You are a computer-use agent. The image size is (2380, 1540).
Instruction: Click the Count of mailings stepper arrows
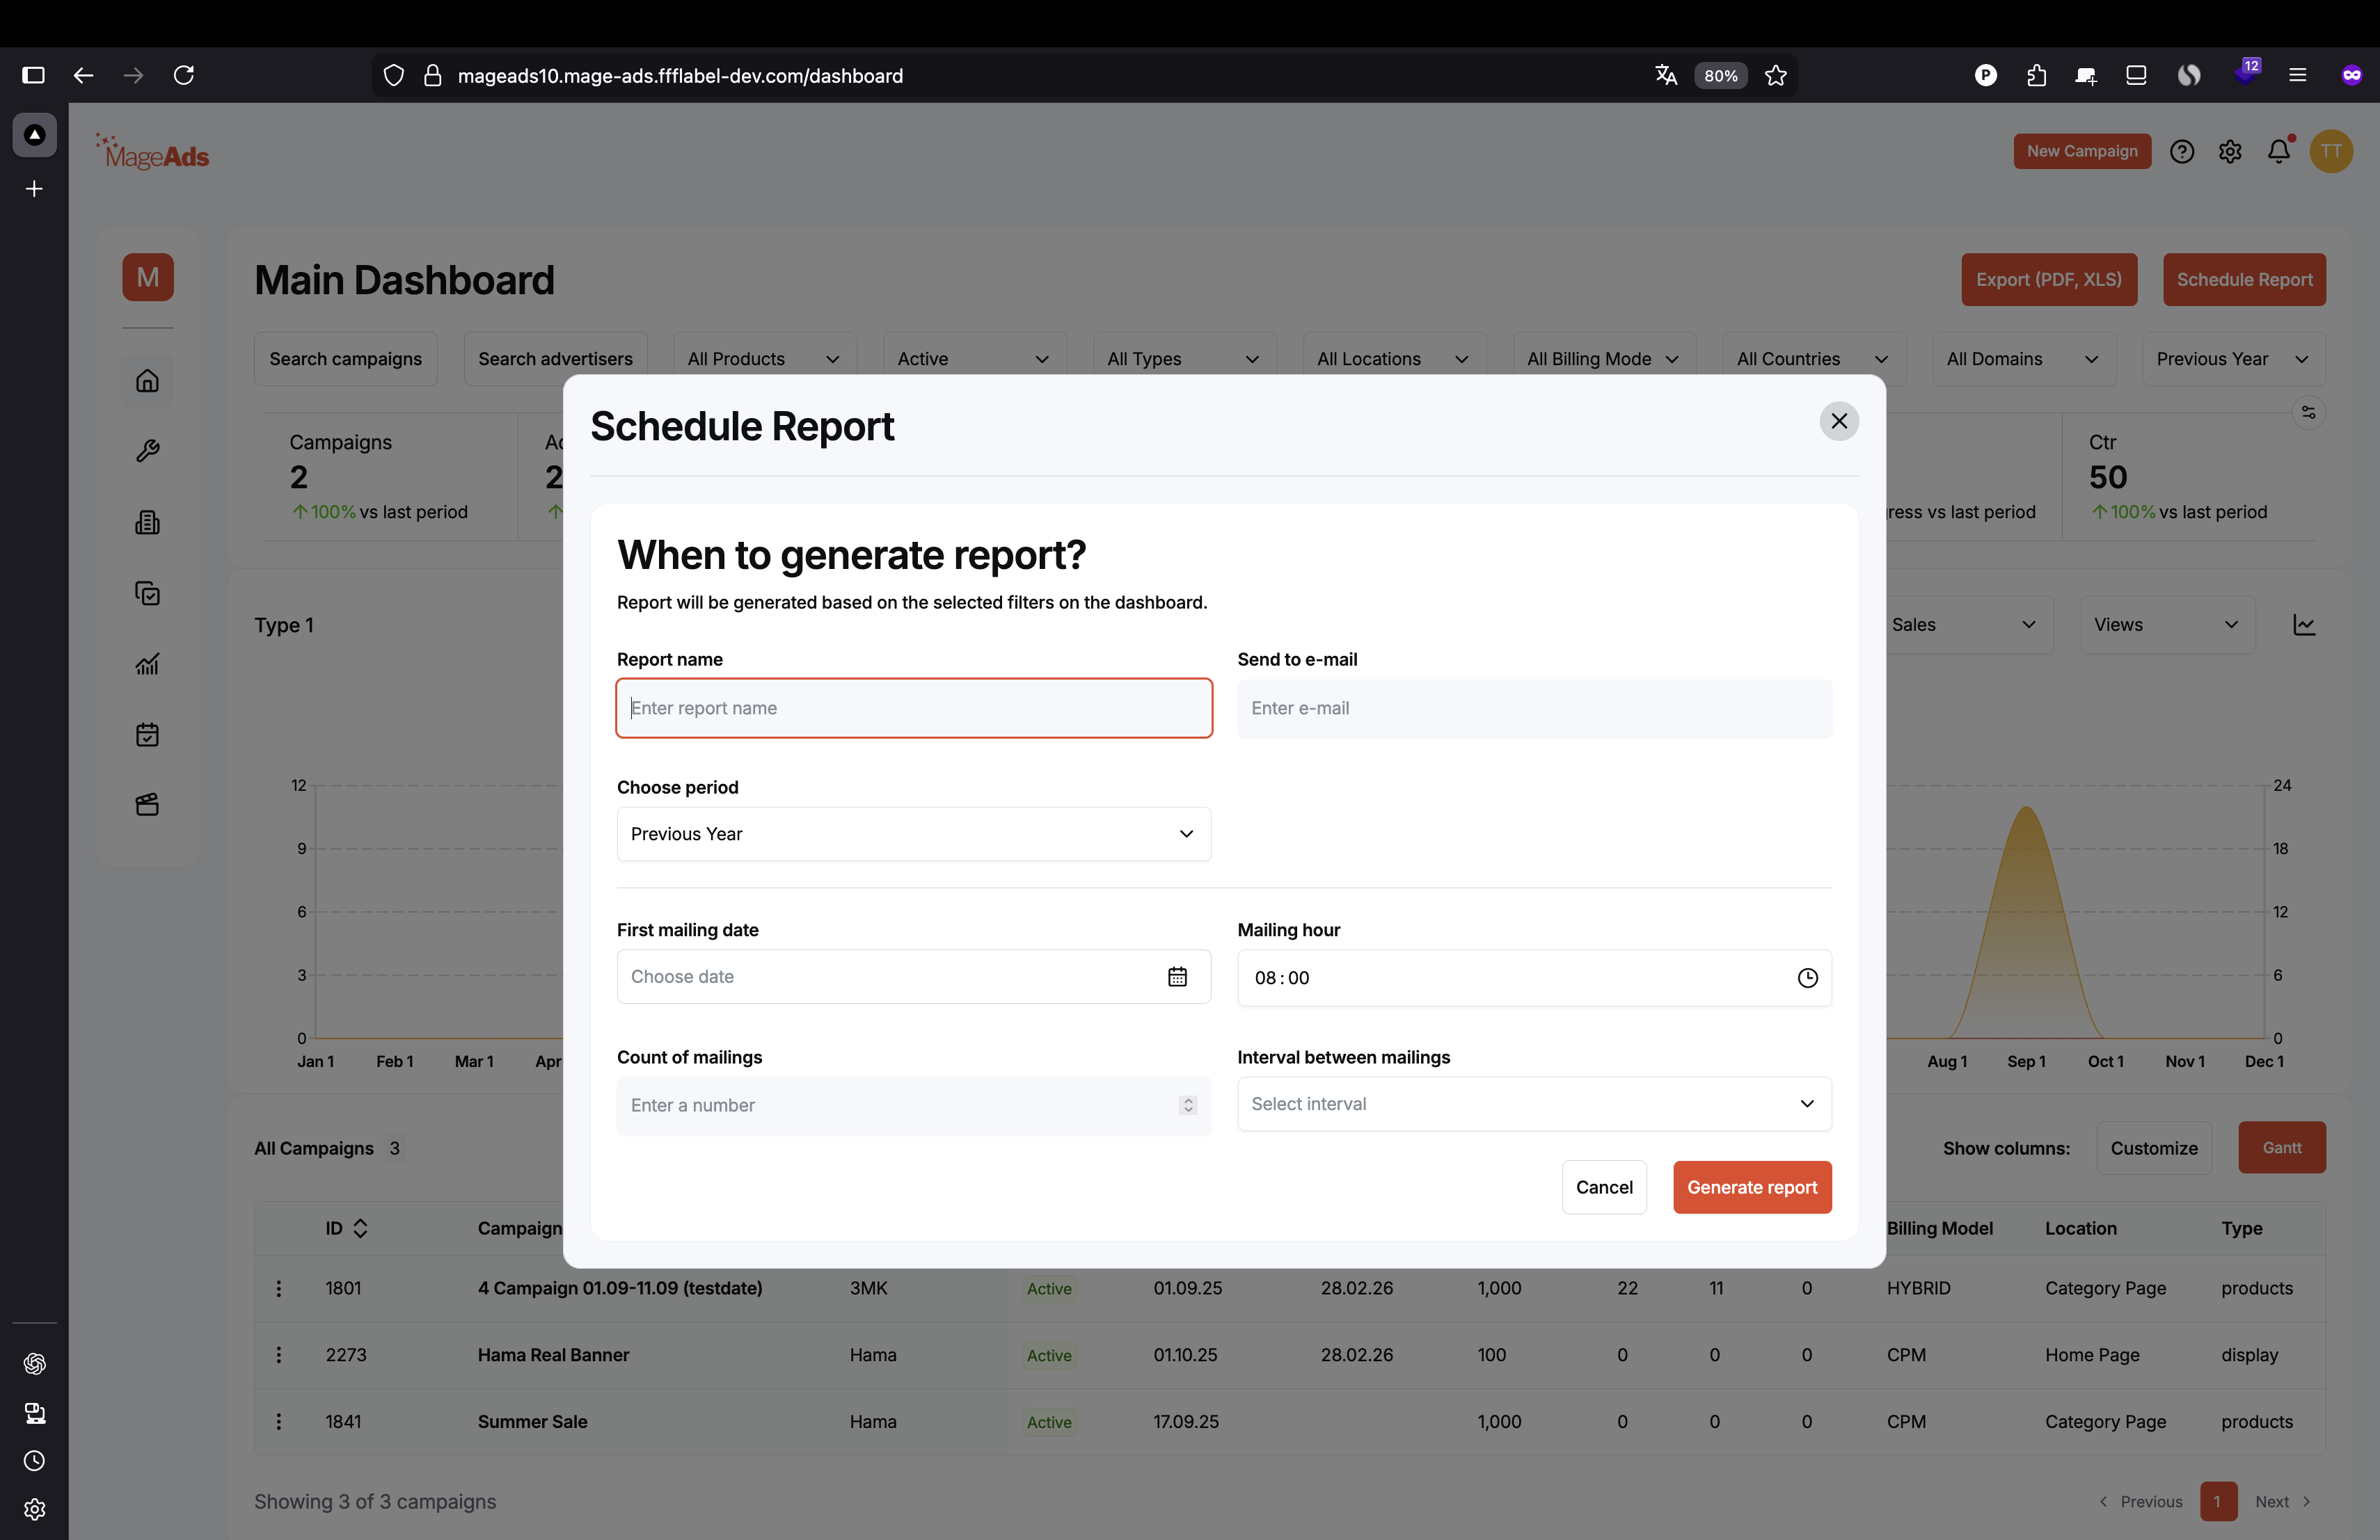click(x=1187, y=1105)
